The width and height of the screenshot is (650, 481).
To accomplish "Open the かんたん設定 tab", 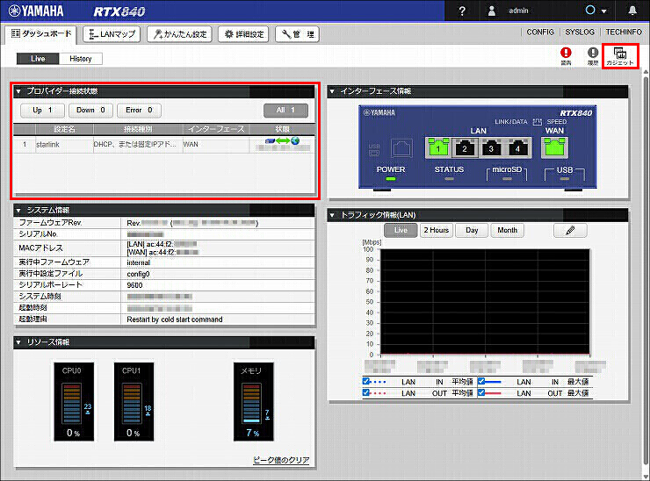I will point(178,33).
